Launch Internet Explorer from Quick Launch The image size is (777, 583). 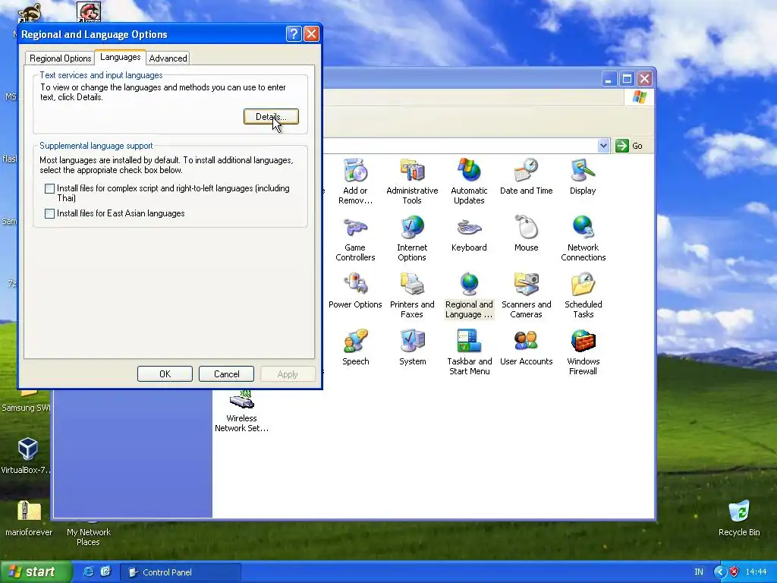click(88, 572)
